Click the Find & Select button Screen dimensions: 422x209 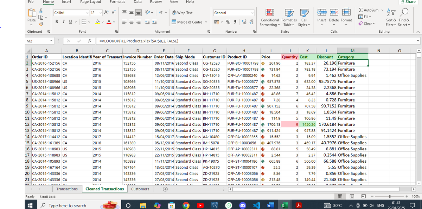pyautogui.click(x=404, y=18)
